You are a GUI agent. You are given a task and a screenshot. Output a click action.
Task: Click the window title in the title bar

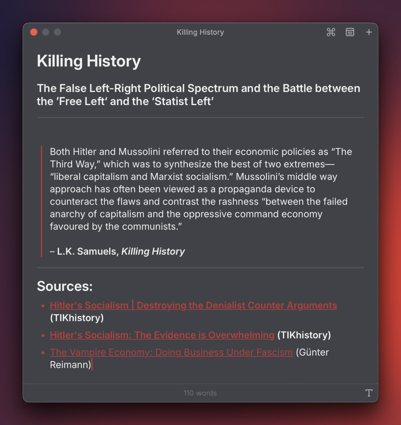(x=200, y=32)
